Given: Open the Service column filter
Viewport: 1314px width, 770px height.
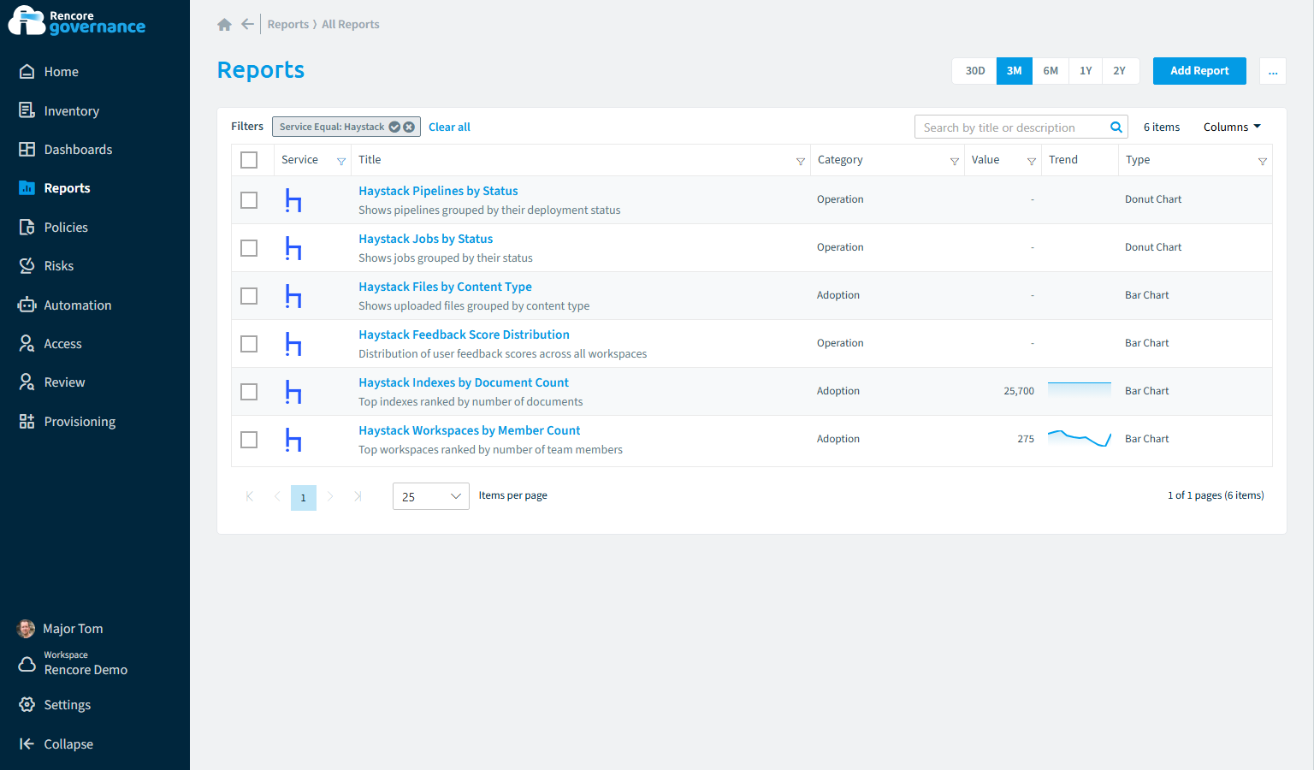Looking at the screenshot, I should pyautogui.click(x=341, y=161).
